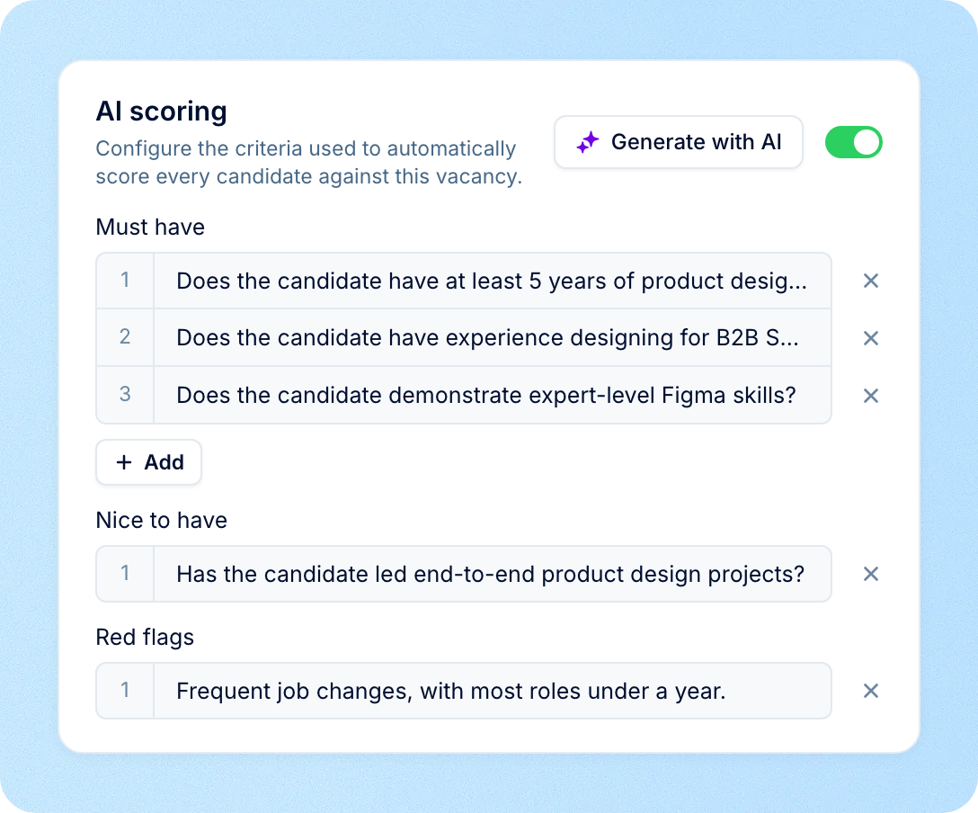Screen dimensions: 978x813
Task: Remove the frequent job changes red flag
Action: tap(871, 691)
